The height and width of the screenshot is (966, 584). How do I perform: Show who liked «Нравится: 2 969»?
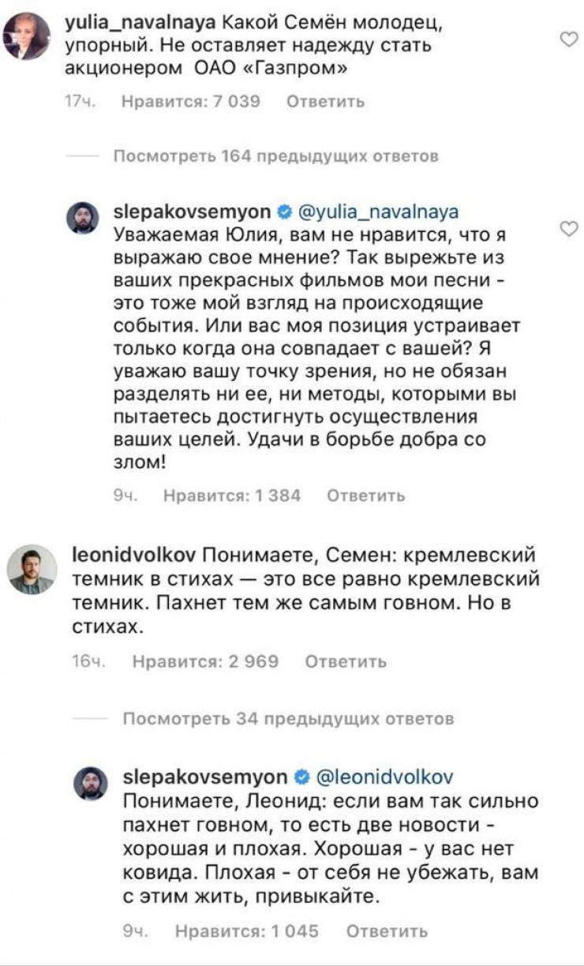205,661
